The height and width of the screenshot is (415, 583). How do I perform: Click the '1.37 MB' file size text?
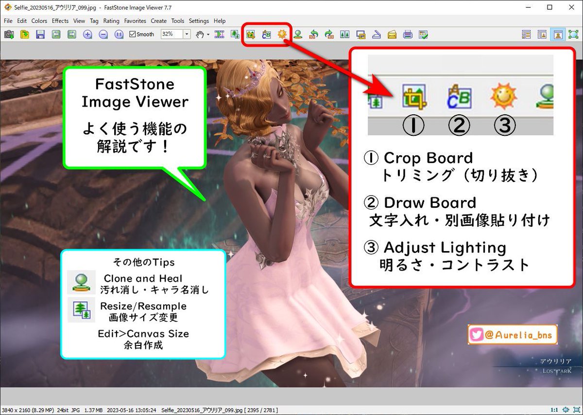tap(92, 411)
